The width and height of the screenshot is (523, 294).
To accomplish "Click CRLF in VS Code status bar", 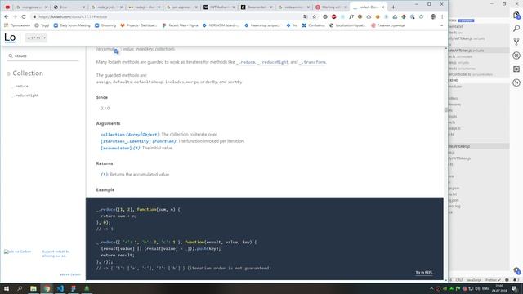I will point(459,280).
